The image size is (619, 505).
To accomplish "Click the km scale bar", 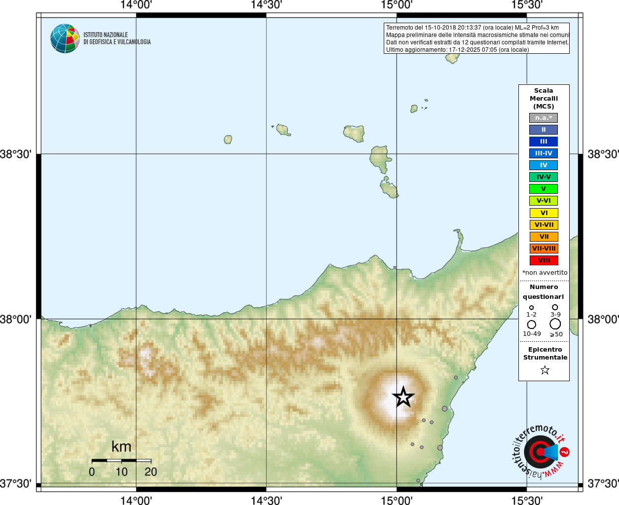I will pos(121,461).
